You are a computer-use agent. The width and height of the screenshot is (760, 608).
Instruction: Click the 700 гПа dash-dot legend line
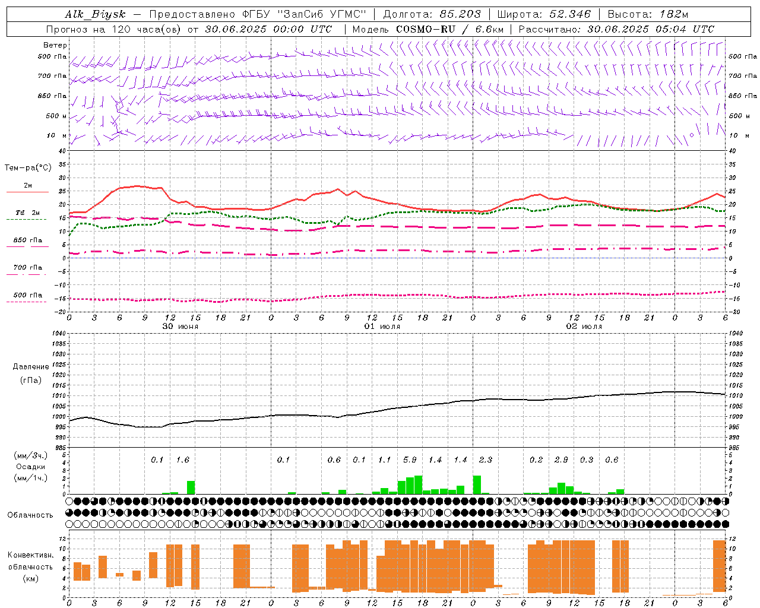[x=26, y=274]
